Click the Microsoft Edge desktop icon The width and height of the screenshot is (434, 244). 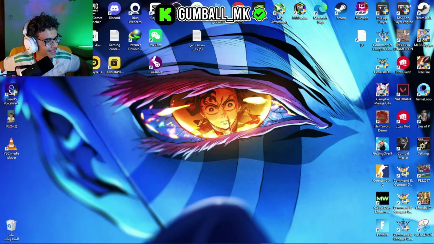click(320, 13)
